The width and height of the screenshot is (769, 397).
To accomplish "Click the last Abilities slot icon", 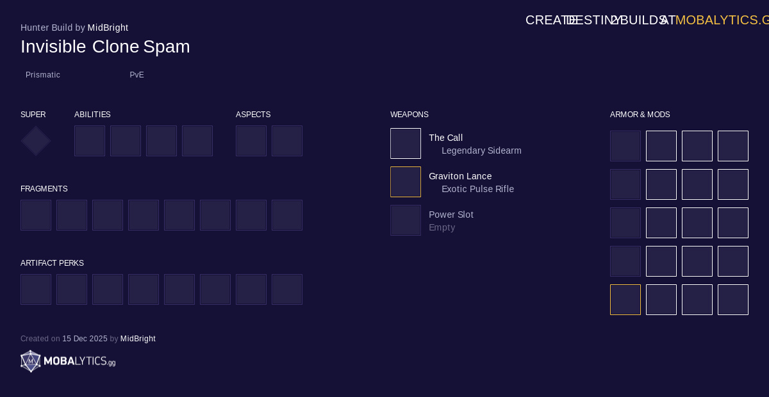I will [x=197, y=141].
